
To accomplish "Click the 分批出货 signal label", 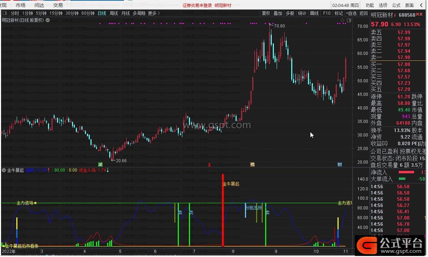I will [253, 208].
